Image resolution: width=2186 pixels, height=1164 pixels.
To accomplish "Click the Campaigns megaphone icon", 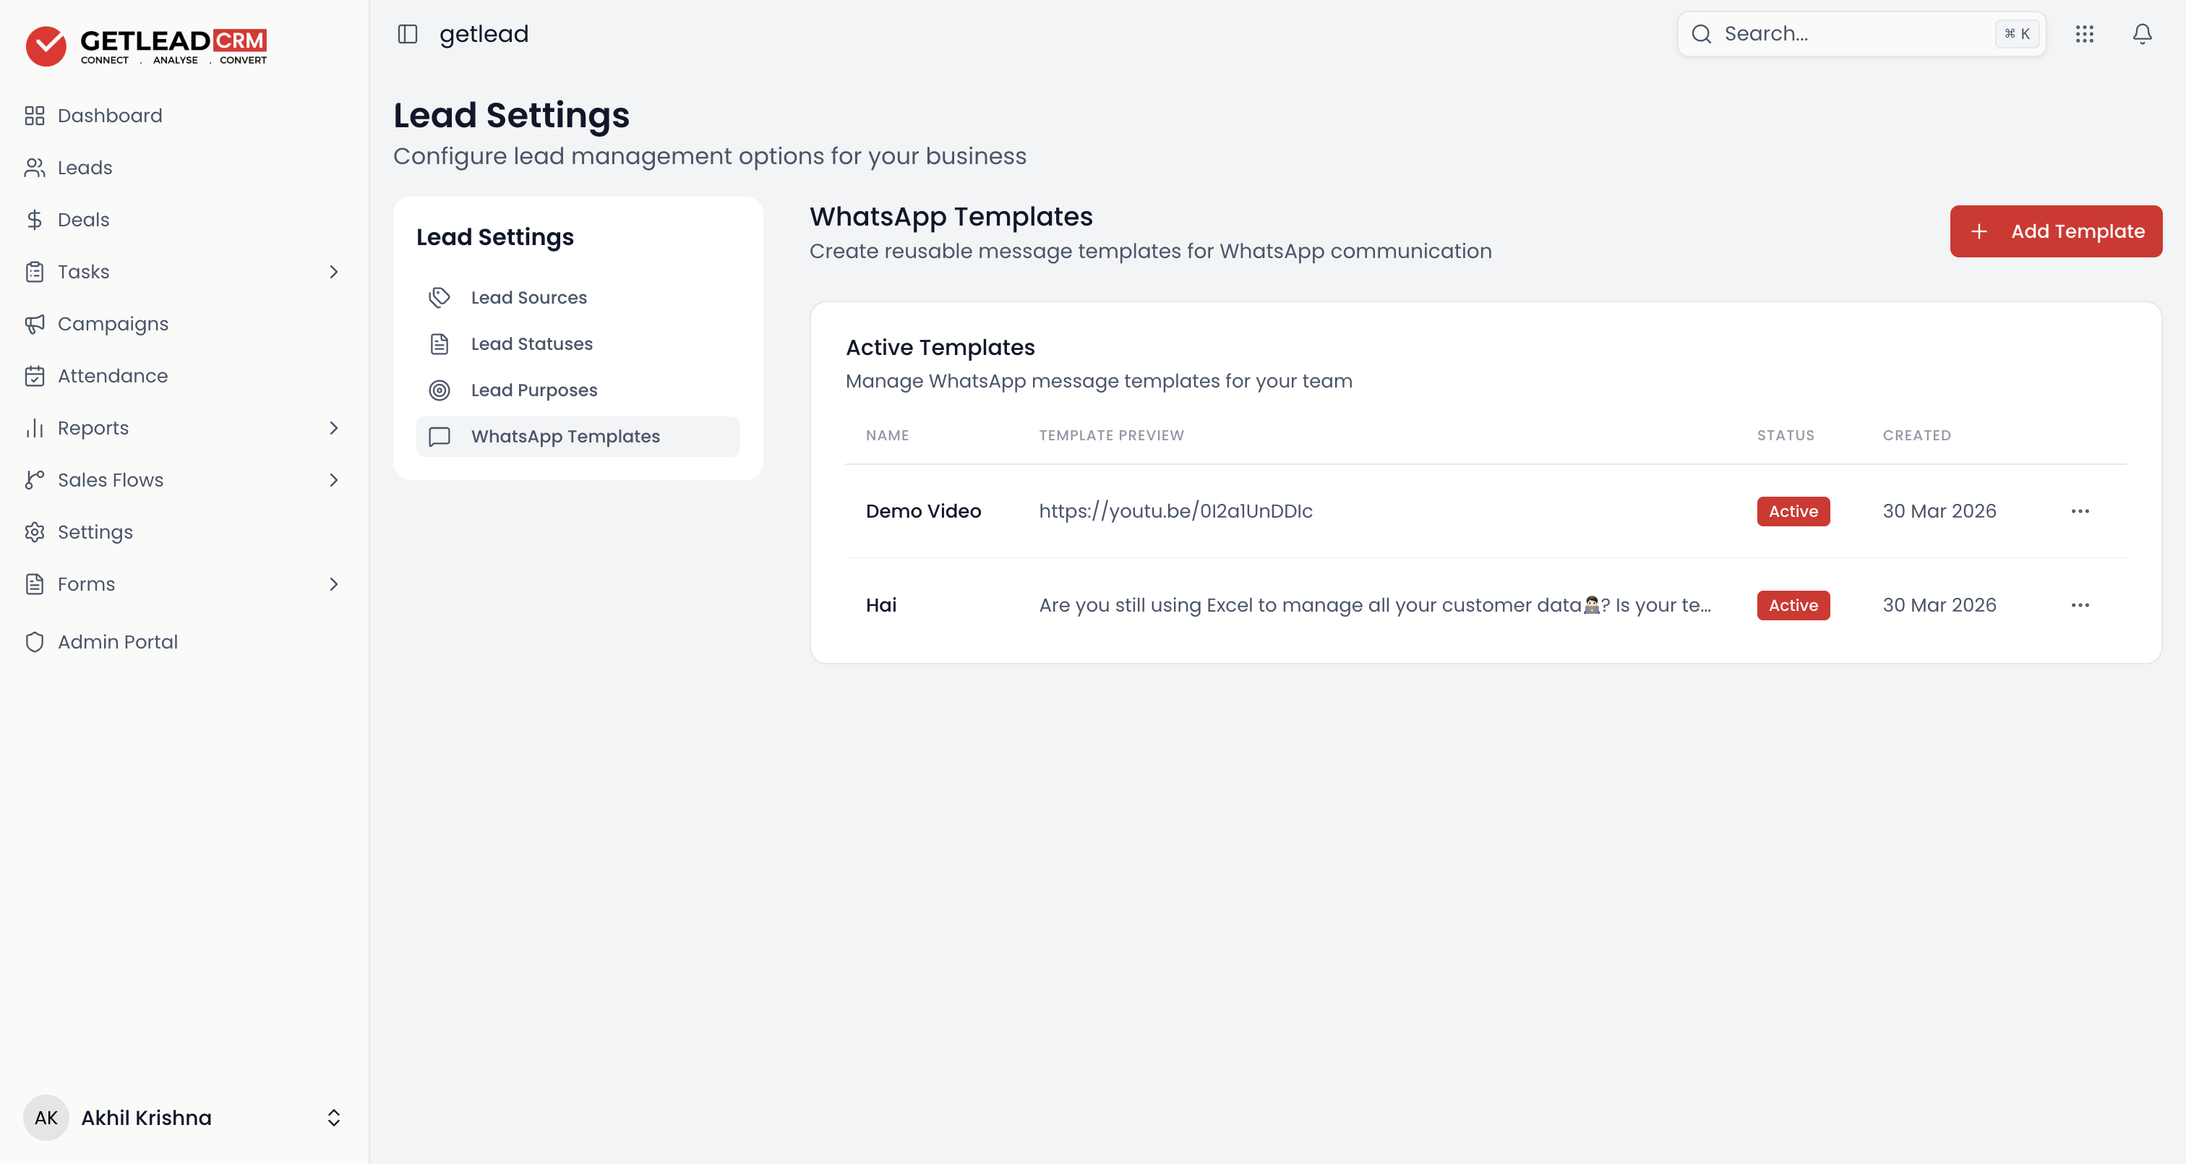I will tap(34, 323).
